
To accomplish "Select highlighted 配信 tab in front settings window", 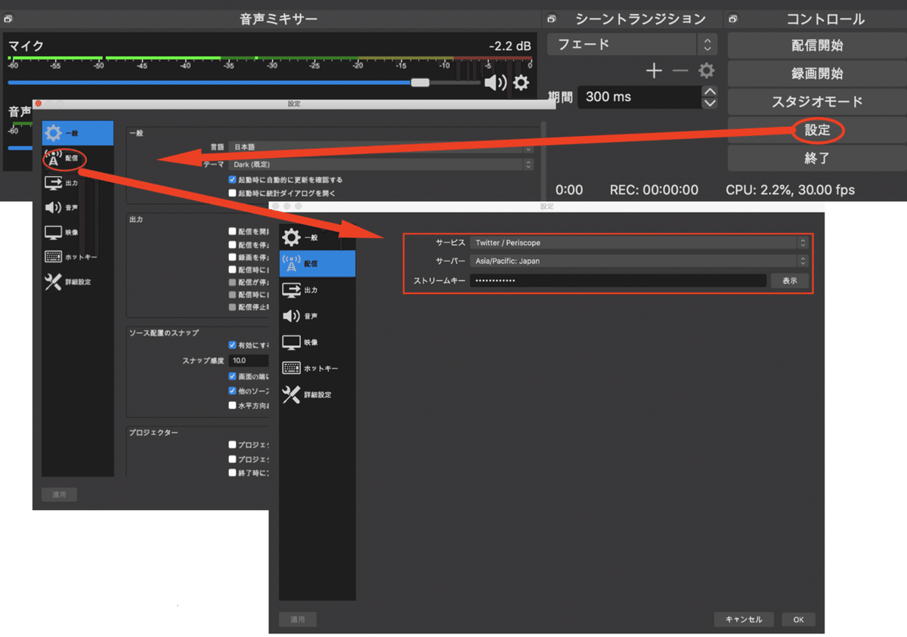I will pyautogui.click(x=317, y=264).
